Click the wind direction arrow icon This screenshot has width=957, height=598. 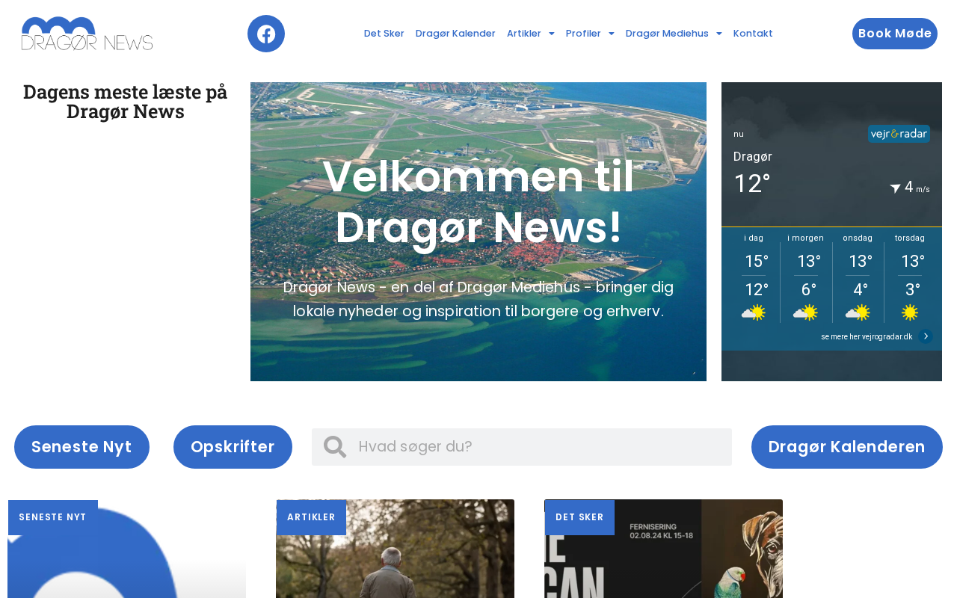pos(895,188)
